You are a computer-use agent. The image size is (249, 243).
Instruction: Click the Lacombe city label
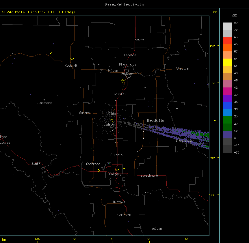130,55
